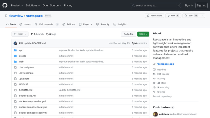
Task: View the 1 branch link
Action: pyautogui.click(x=37, y=34)
